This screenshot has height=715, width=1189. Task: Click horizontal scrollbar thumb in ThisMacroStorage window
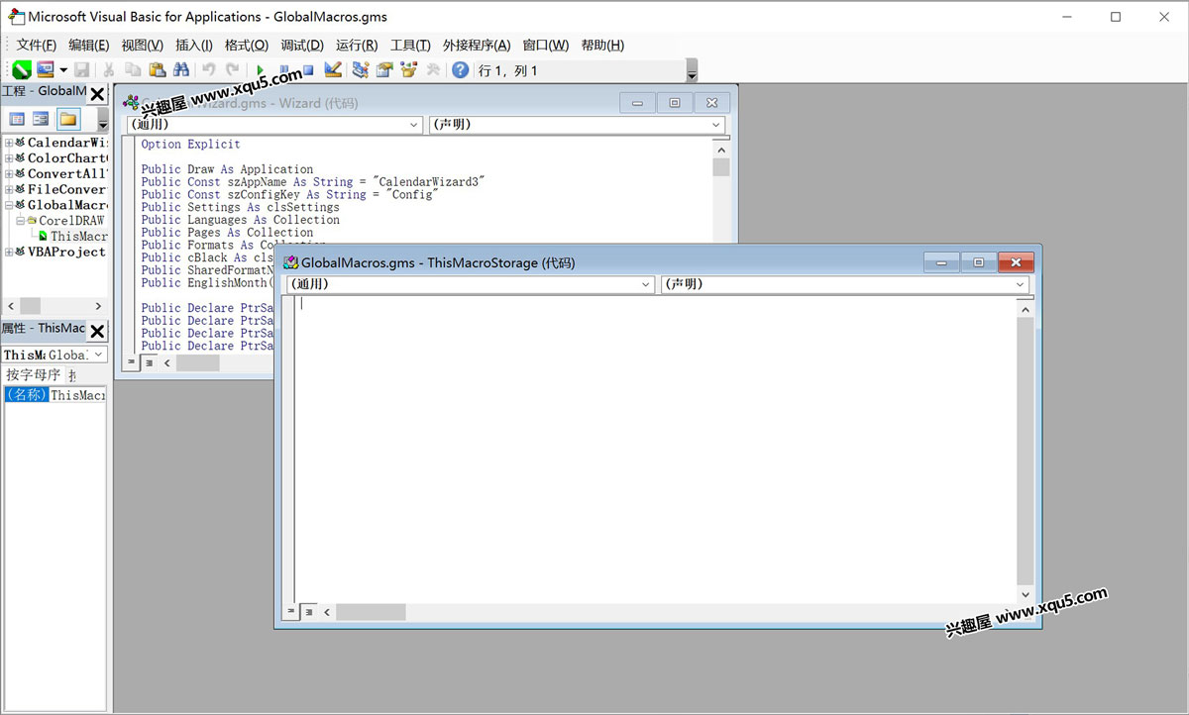click(x=370, y=612)
